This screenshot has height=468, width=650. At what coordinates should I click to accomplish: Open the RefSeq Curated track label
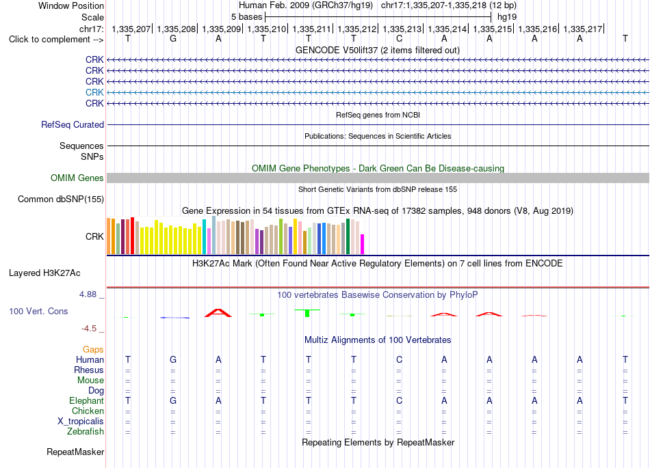[x=73, y=124]
